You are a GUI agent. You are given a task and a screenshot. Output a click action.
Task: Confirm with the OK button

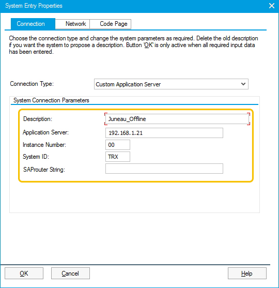pos(24,274)
